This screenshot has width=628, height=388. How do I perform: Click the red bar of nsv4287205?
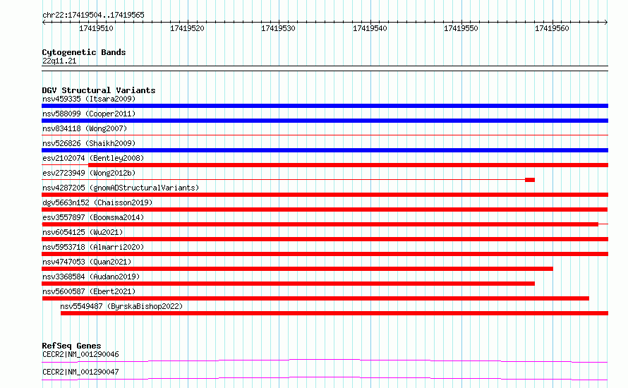tap(325, 195)
